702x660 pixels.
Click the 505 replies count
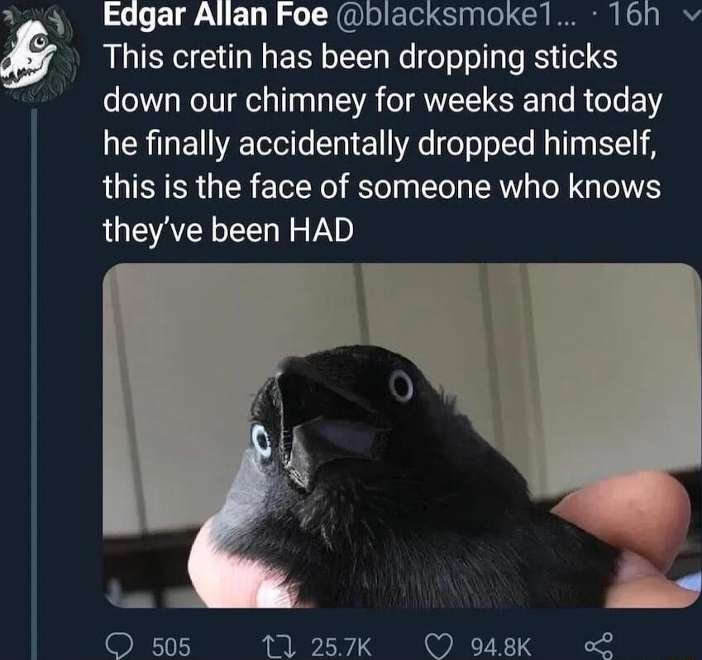coord(172,643)
